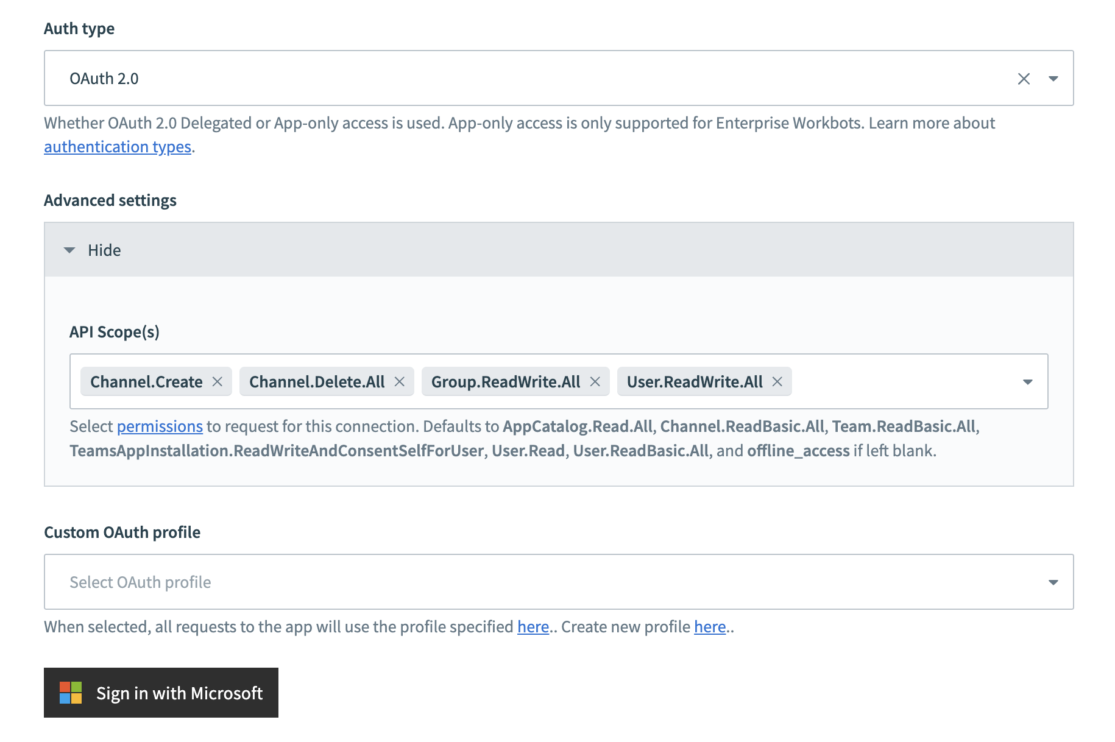Click the dropdown arrow on API Scopes field
The height and width of the screenshot is (742, 1115).
[x=1027, y=382]
